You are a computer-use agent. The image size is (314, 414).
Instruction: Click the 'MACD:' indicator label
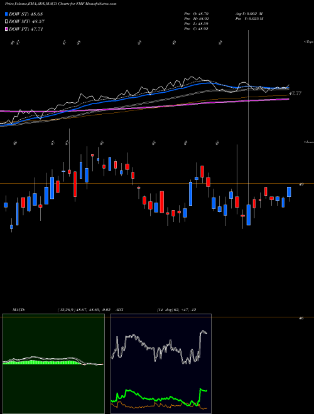[18, 310]
